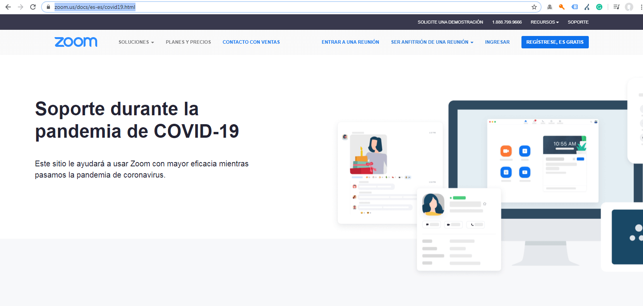Click the 10:55 AM clock in illustration
643x306 pixels.
pyautogui.click(x=564, y=144)
